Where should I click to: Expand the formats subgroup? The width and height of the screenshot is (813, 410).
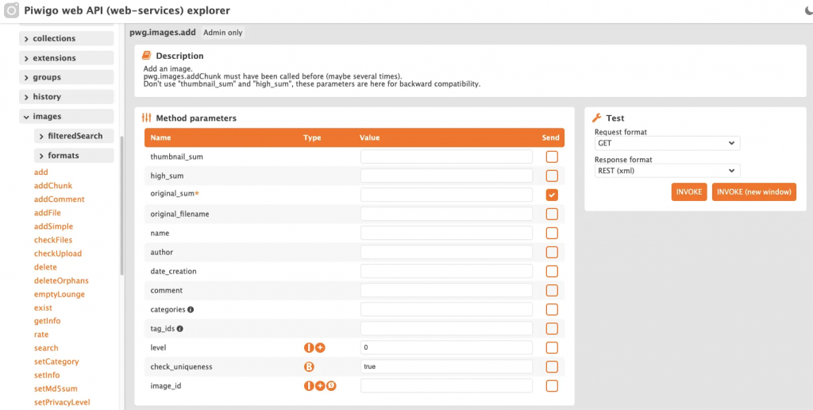point(74,155)
